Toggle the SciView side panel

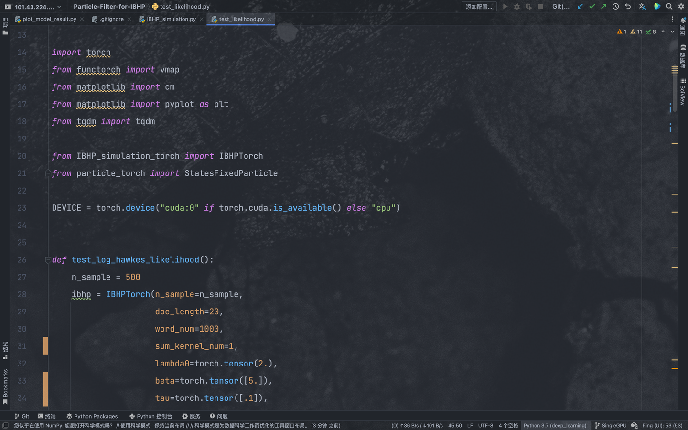point(683,92)
